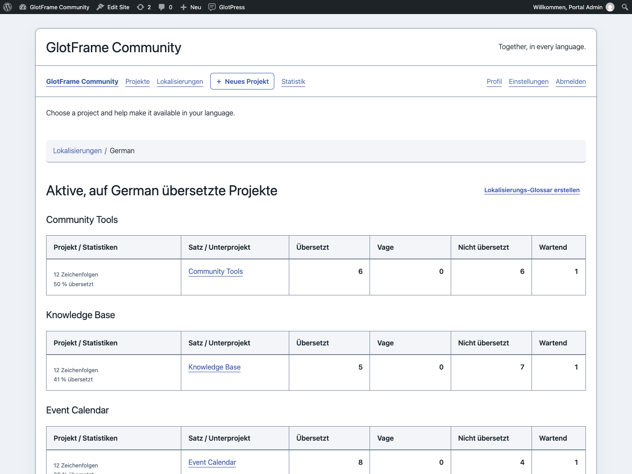
Task: Click the '50 % übersetzt' statistic
Action: click(x=73, y=284)
